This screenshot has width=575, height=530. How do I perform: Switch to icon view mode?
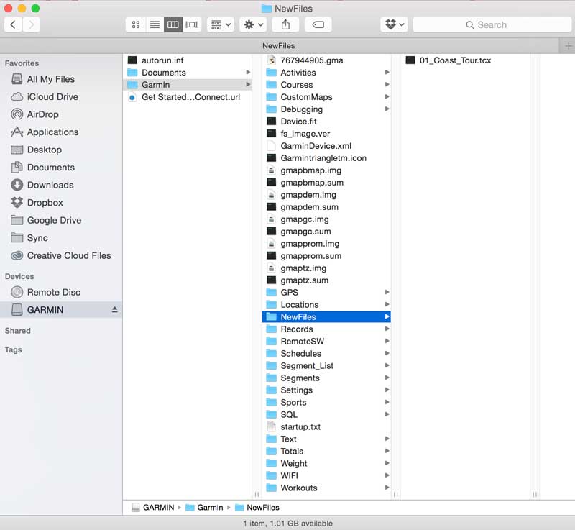[136, 24]
